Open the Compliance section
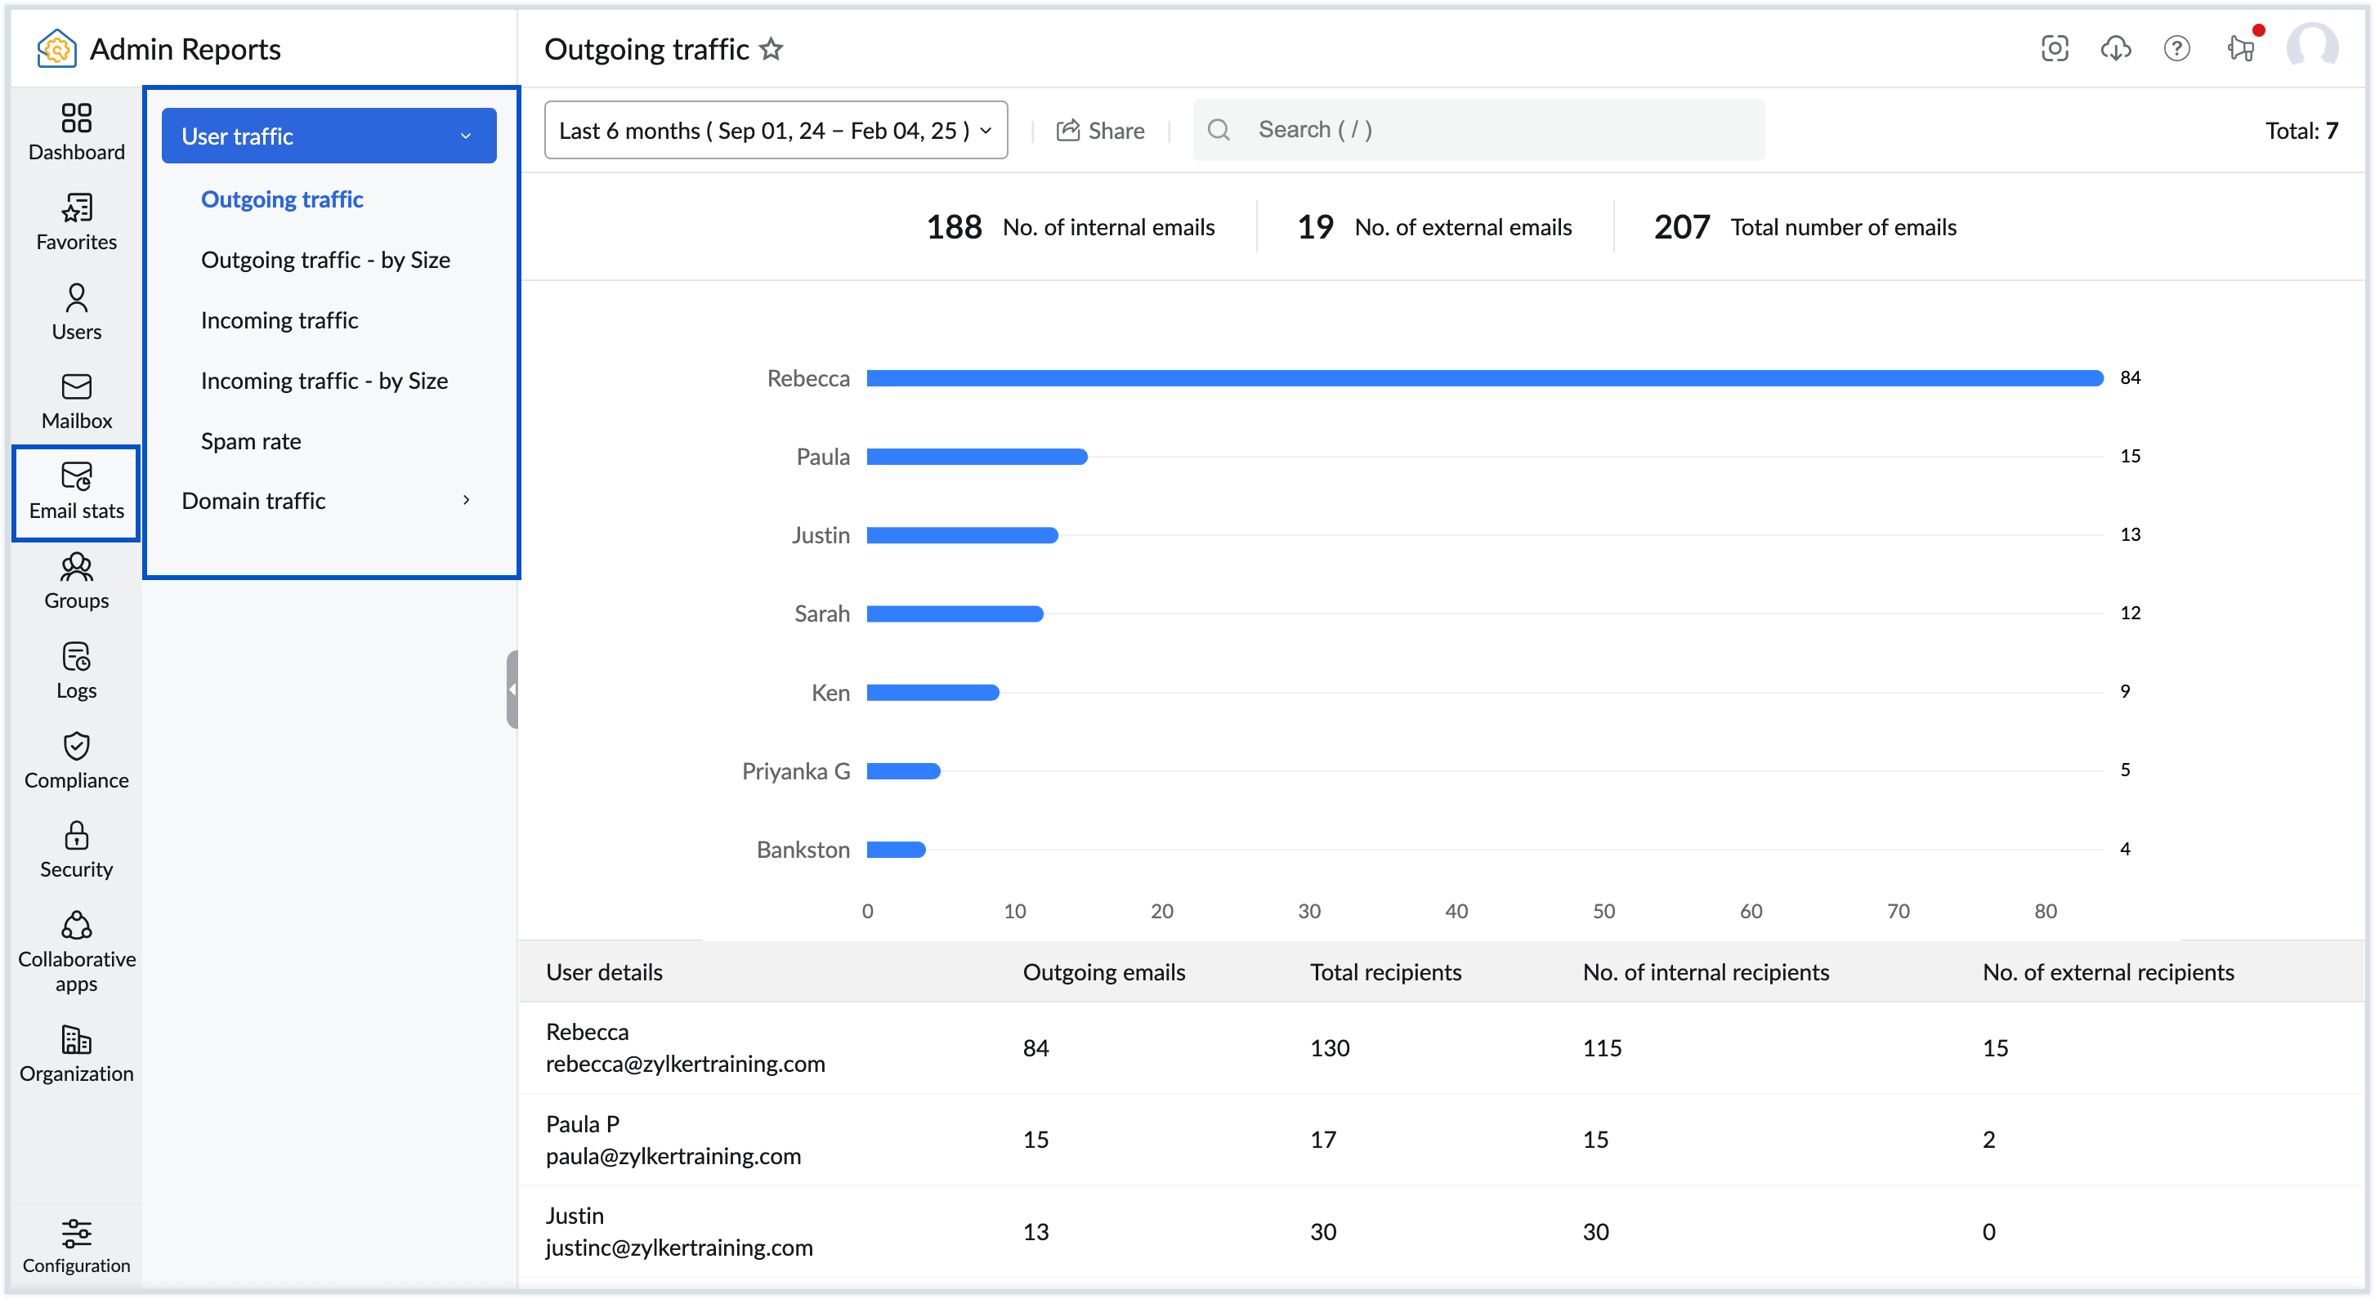Viewport: 2375px width, 1299px height. (x=76, y=760)
